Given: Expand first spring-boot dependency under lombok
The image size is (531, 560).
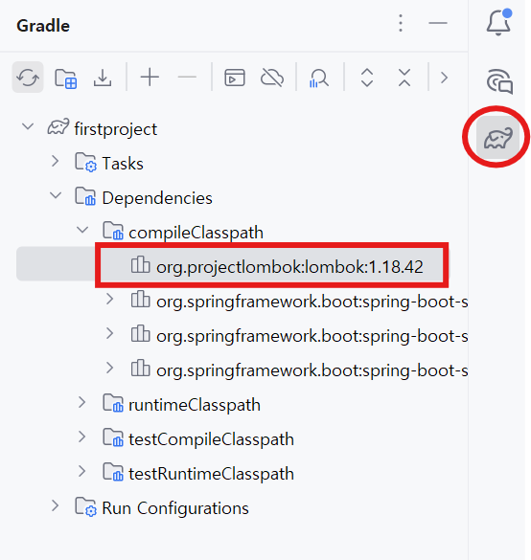Looking at the screenshot, I should [110, 300].
